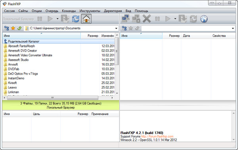
Task: Open the Команды menu
Action: tap(69, 11)
